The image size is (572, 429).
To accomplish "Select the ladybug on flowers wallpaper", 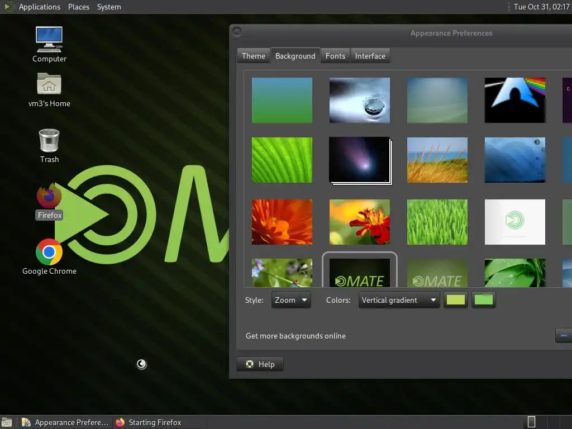I will coord(282,273).
